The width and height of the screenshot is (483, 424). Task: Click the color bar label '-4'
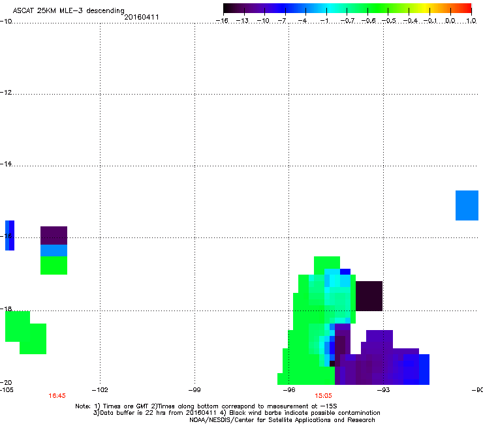302,21
